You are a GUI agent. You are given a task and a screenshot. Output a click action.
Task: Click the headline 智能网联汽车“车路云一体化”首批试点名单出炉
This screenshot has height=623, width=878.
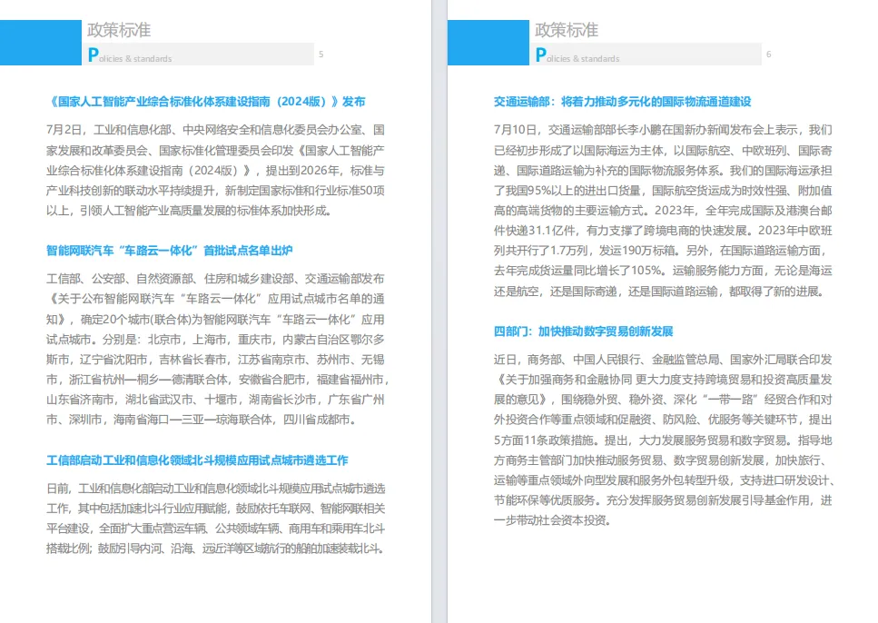tap(169, 251)
